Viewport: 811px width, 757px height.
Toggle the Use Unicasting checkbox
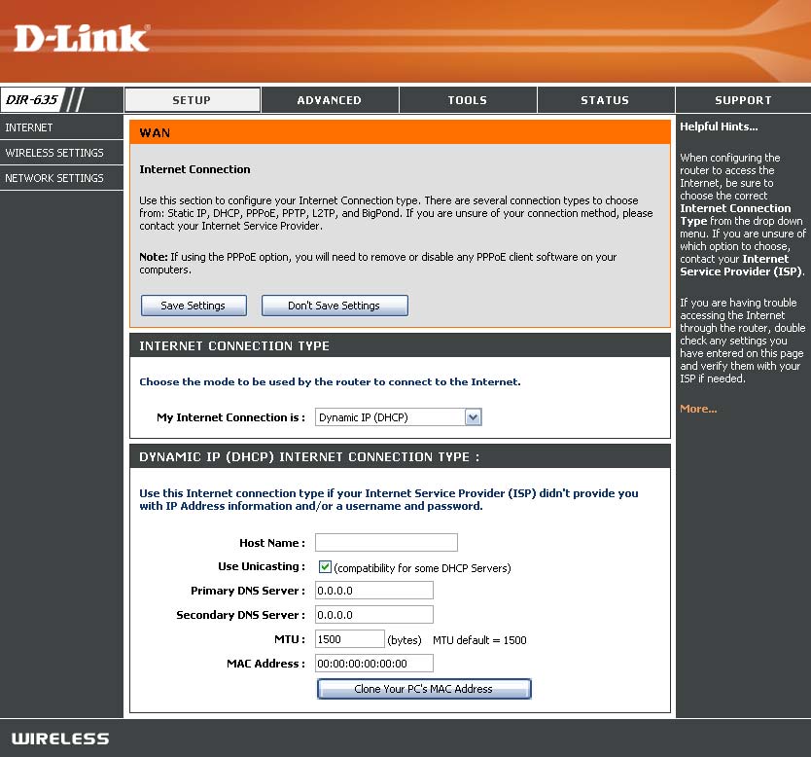[325, 566]
